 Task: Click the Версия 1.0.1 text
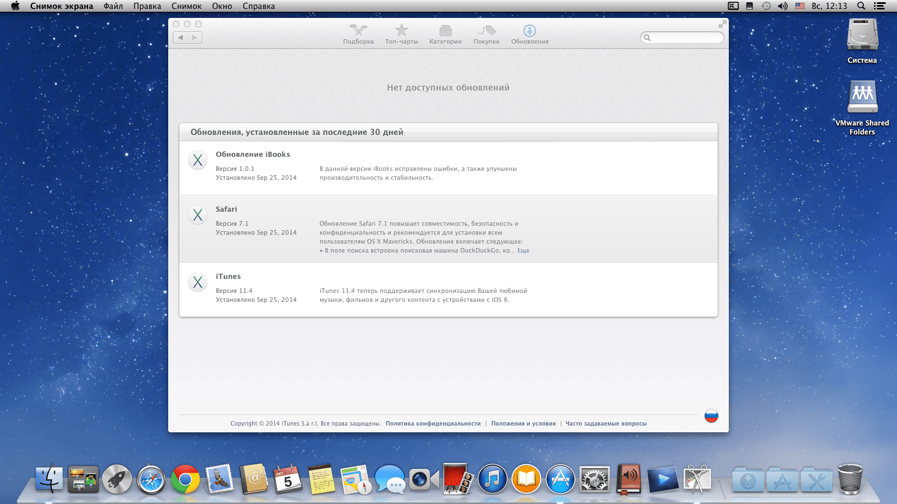coord(235,169)
